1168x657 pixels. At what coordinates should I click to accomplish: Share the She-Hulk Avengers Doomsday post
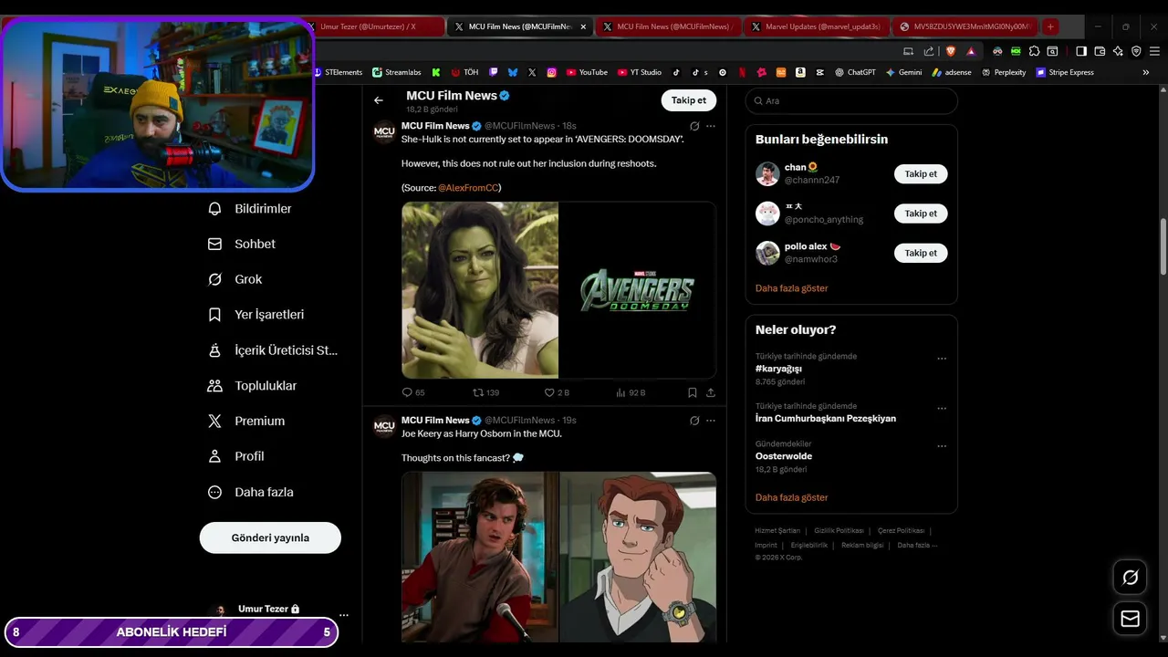coord(711,392)
